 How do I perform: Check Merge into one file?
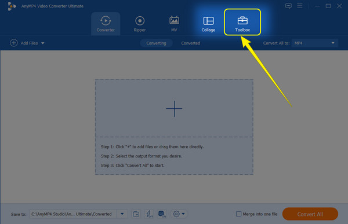click(x=238, y=214)
